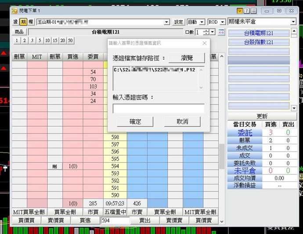Click the 刪 delete marker at price 594
The width and height of the screenshot is (303, 234).
54,167
